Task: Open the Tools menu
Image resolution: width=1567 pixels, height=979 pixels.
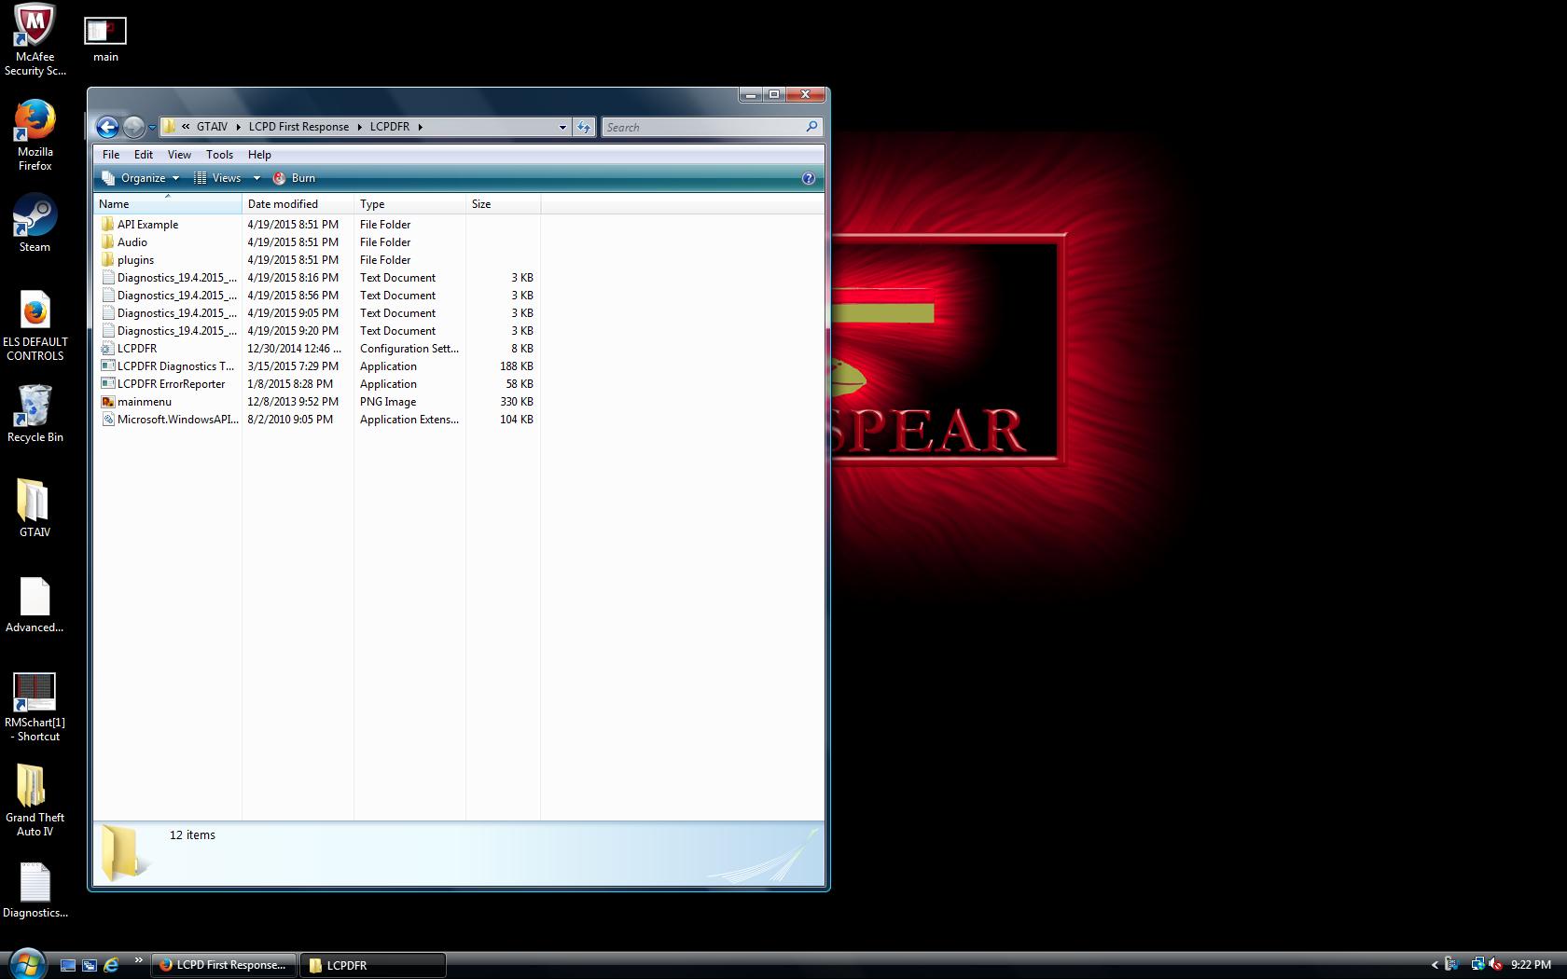Action: click(x=219, y=155)
